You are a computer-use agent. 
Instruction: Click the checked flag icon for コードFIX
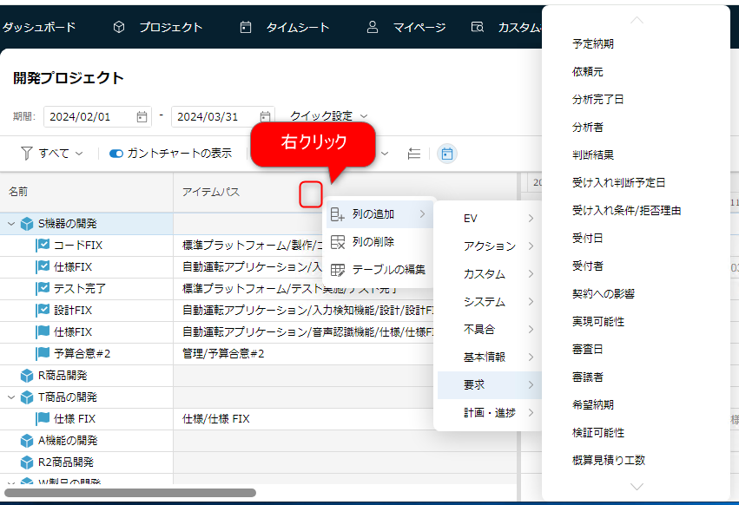(x=43, y=246)
